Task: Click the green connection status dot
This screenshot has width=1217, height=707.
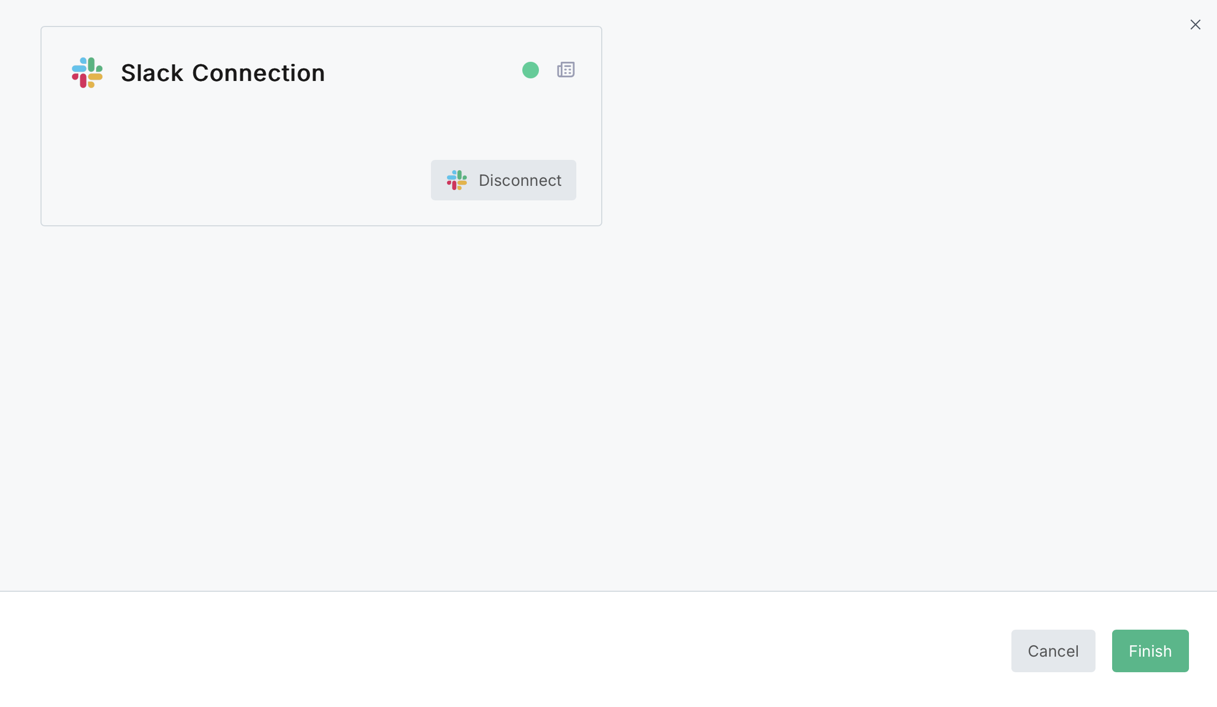Action: click(x=530, y=70)
